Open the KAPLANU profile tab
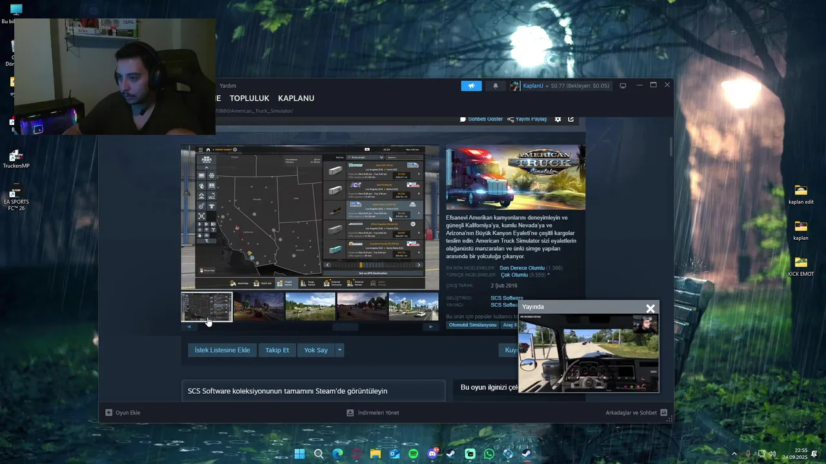 point(296,98)
